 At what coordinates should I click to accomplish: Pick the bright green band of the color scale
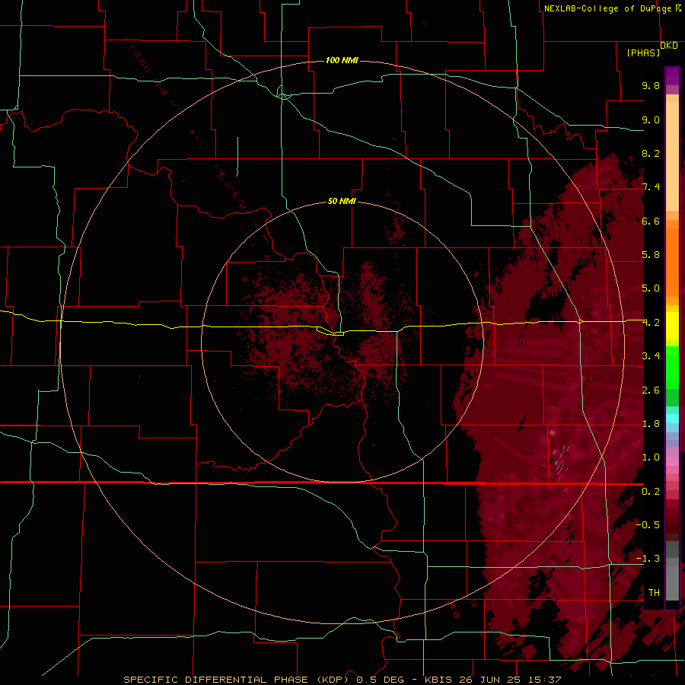pyautogui.click(x=672, y=367)
